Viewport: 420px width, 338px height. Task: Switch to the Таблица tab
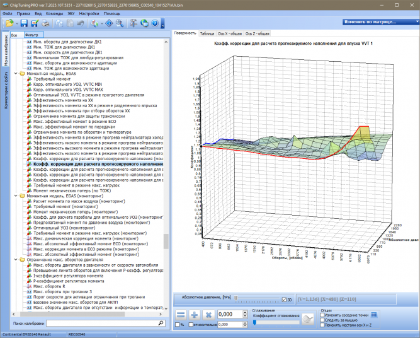coord(207,33)
